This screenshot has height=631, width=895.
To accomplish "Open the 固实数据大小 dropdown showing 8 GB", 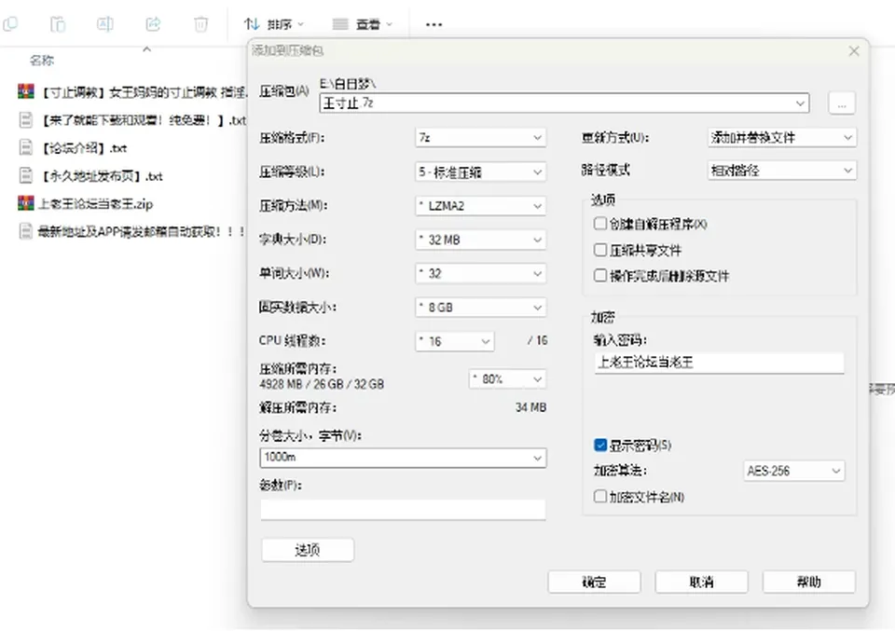I will pyautogui.click(x=481, y=307).
